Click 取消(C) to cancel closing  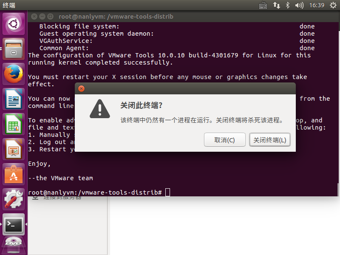pyautogui.click(x=225, y=140)
